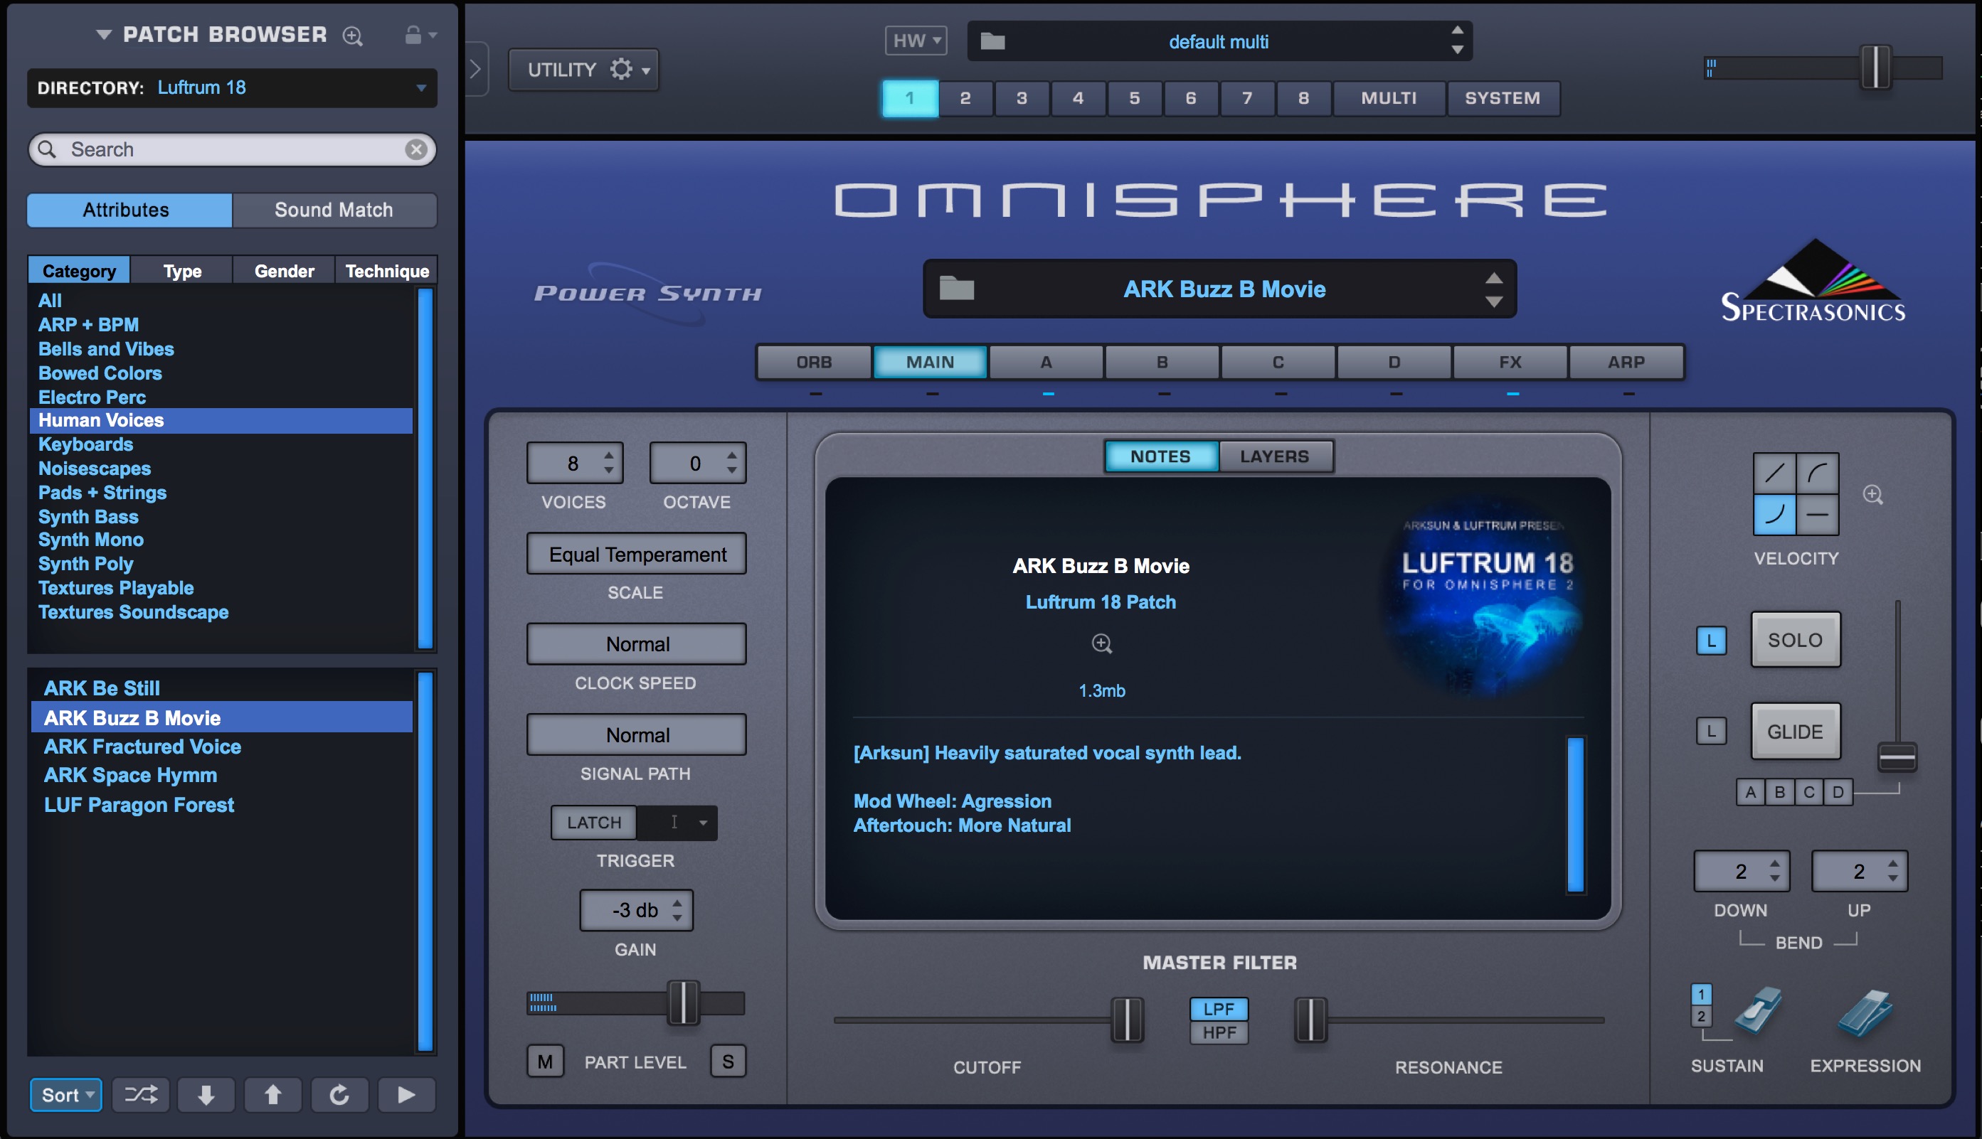
Task: Click the Equal Temperament scale button
Action: 637,554
